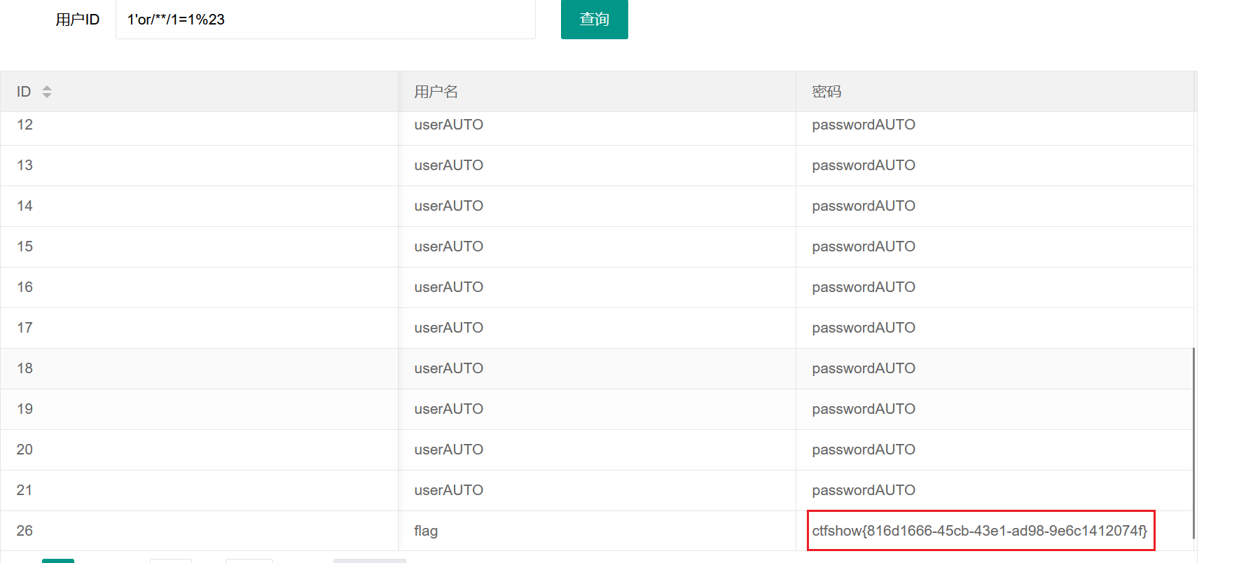Select ID cell 16
This screenshot has width=1246, height=563.
[25, 287]
